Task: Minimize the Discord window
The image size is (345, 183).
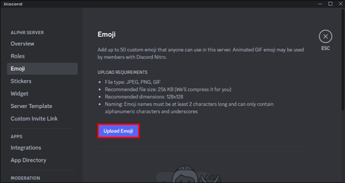Action: click(x=320, y=4)
